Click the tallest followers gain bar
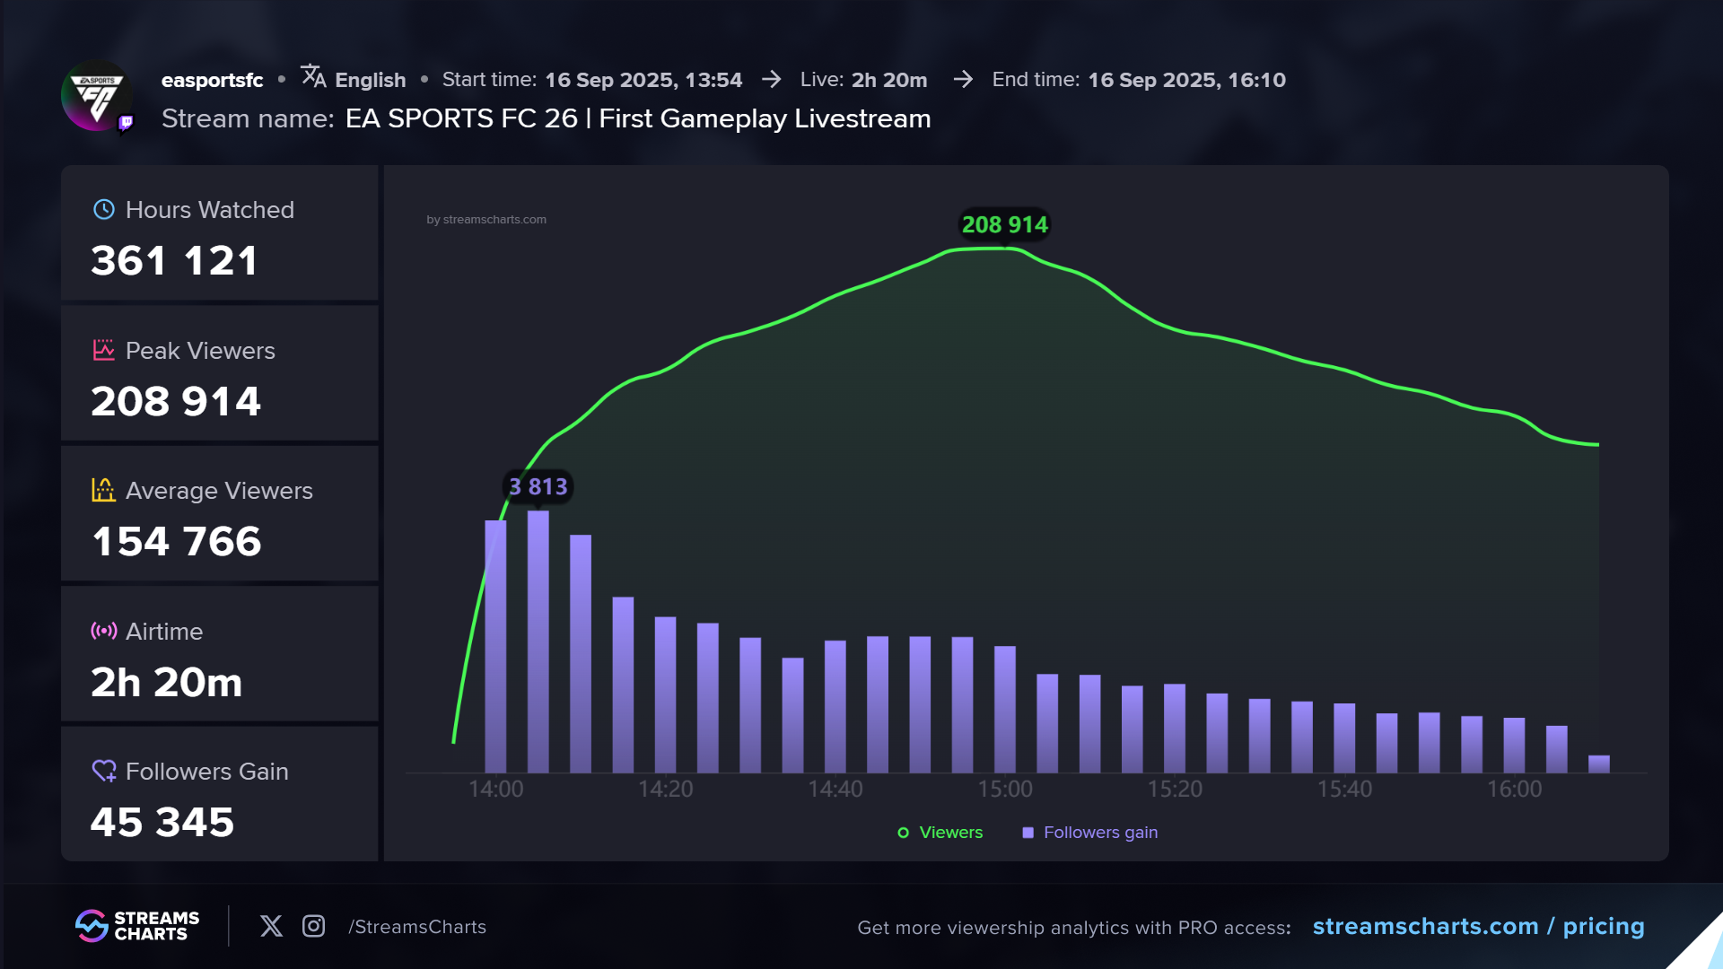Screen dimensions: 1723x969 pyautogui.click(x=538, y=642)
